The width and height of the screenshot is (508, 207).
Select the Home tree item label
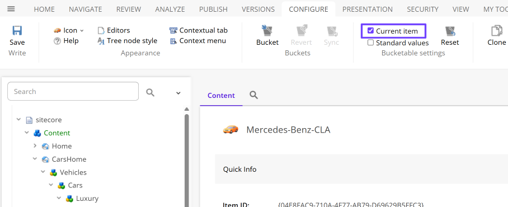click(62, 146)
